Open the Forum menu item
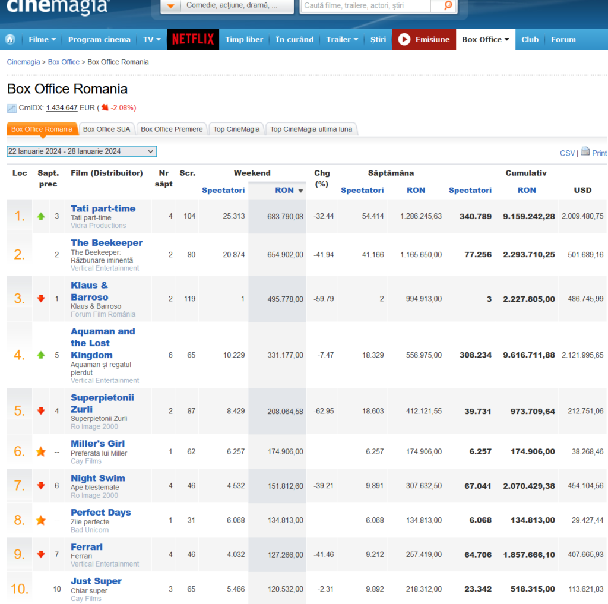This screenshot has height=604, width=608. pyautogui.click(x=563, y=40)
